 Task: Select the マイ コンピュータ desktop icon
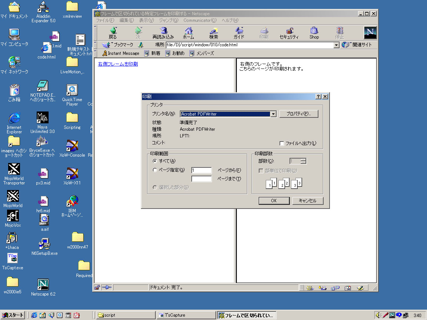(14, 37)
